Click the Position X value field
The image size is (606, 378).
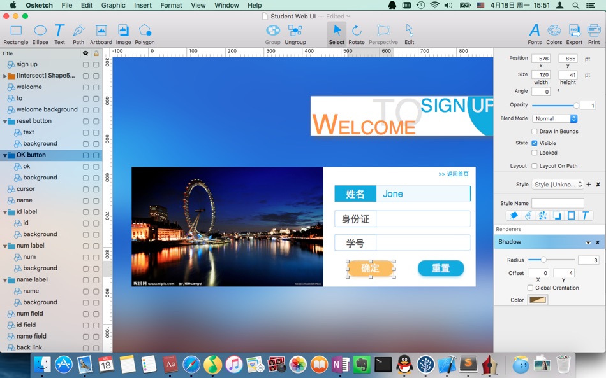click(x=541, y=59)
